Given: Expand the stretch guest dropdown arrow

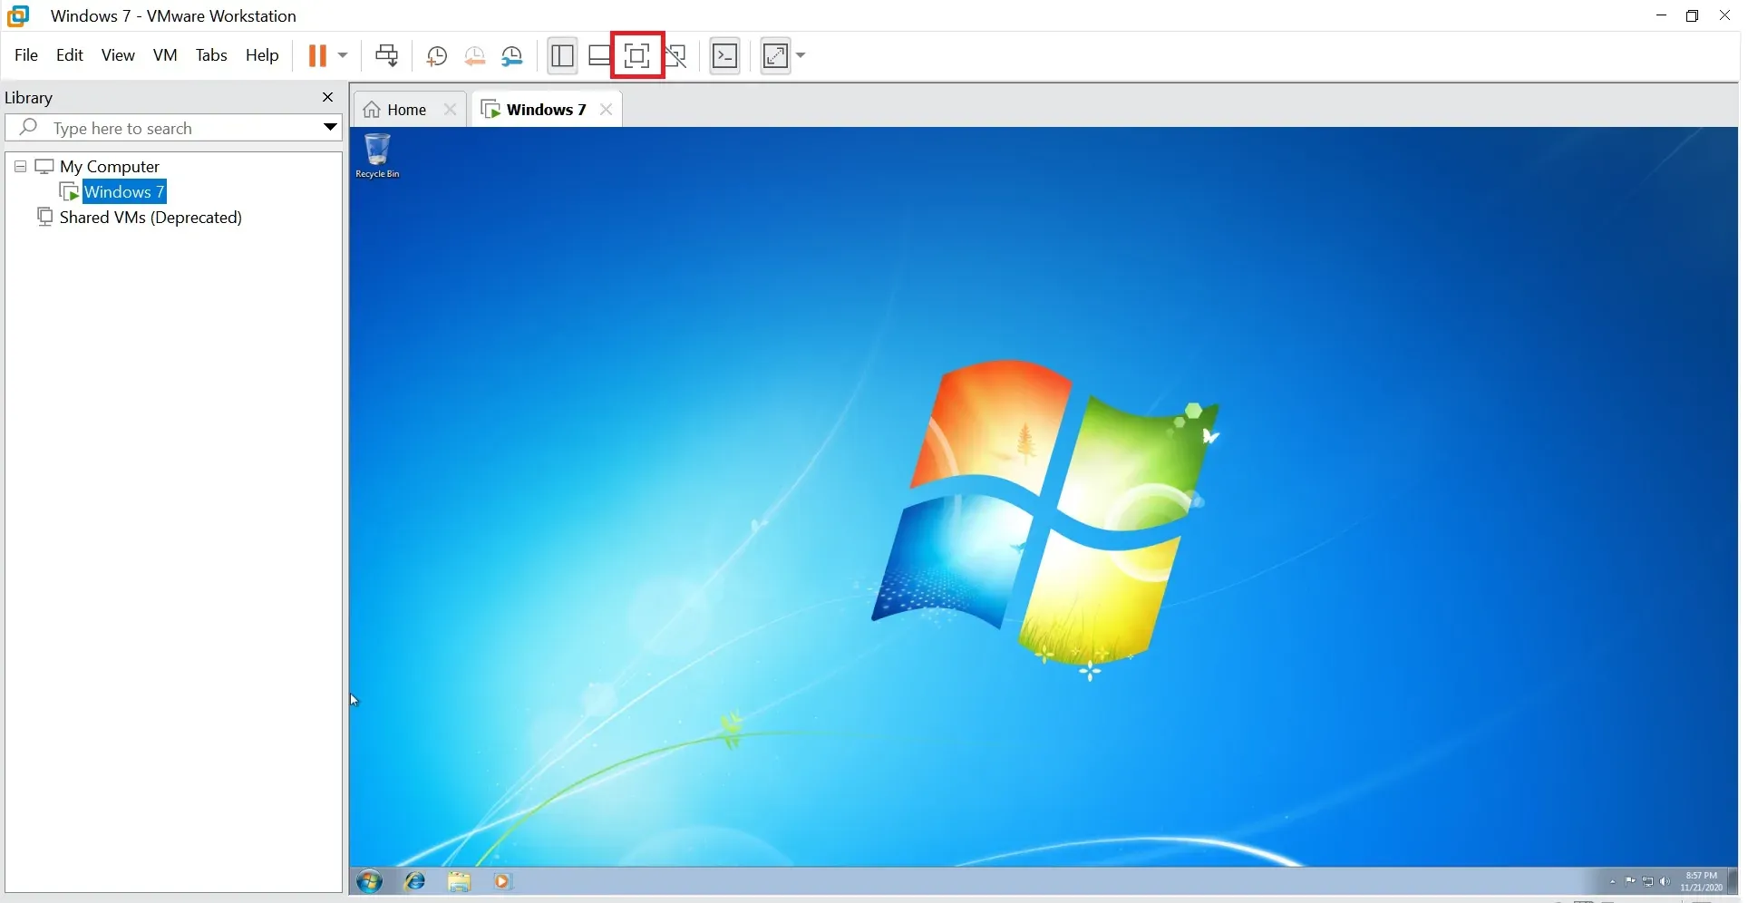Looking at the screenshot, I should pyautogui.click(x=801, y=56).
